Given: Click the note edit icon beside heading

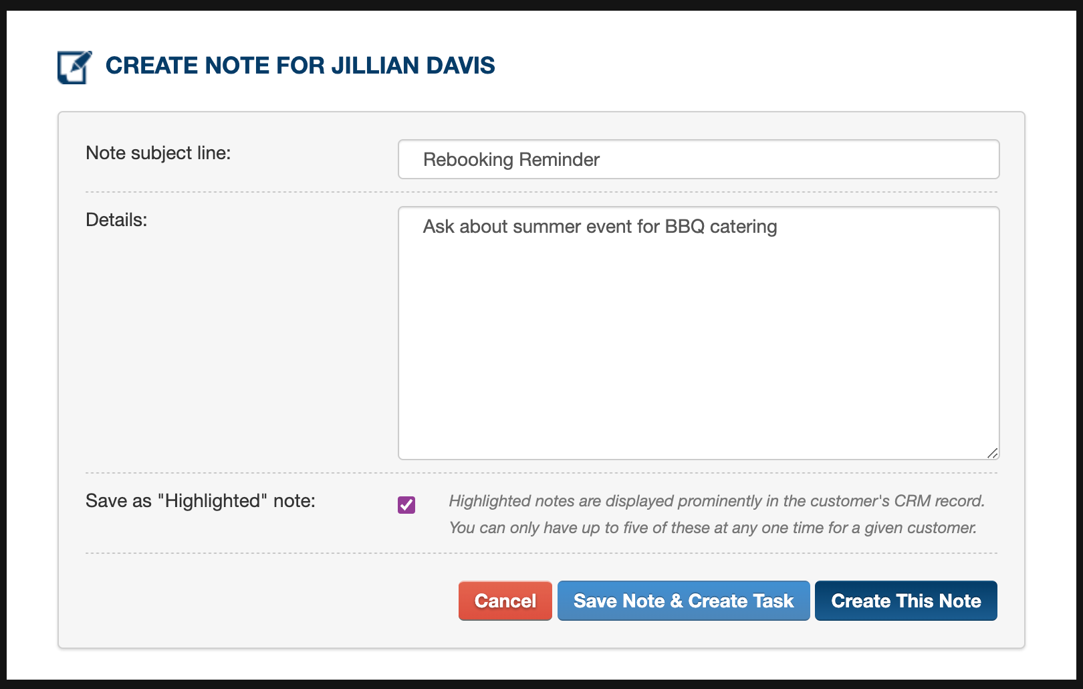Looking at the screenshot, I should (x=74, y=67).
